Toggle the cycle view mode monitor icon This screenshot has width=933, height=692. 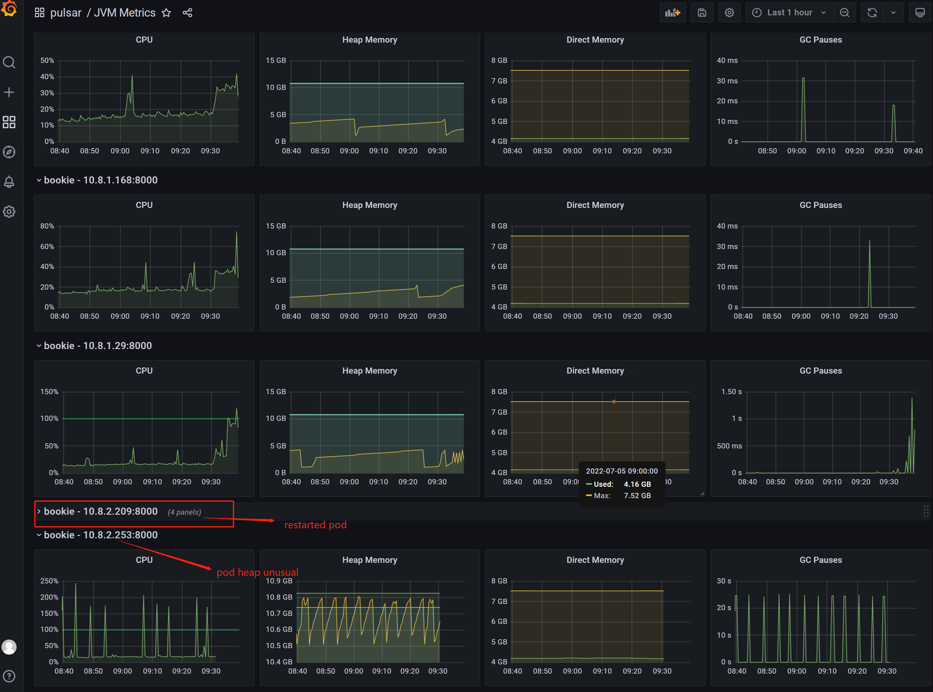tap(919, 13)
